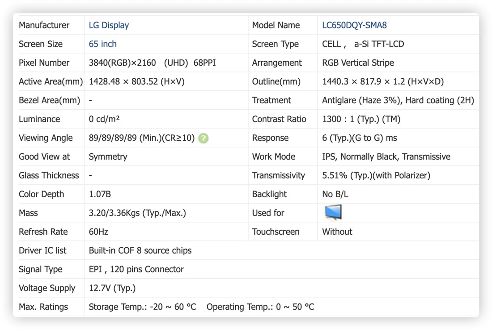Click the Driver IC list label

[42, 251]
